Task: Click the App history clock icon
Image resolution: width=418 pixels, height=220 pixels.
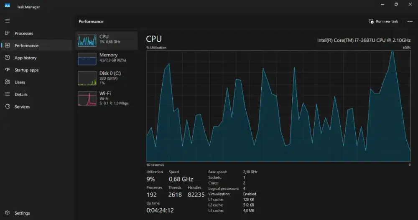Action: point(7,58)
